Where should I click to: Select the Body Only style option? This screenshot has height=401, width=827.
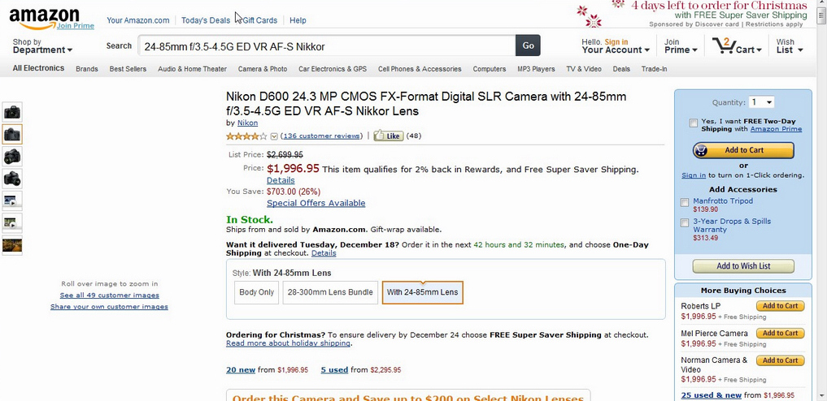pos(256,292)
